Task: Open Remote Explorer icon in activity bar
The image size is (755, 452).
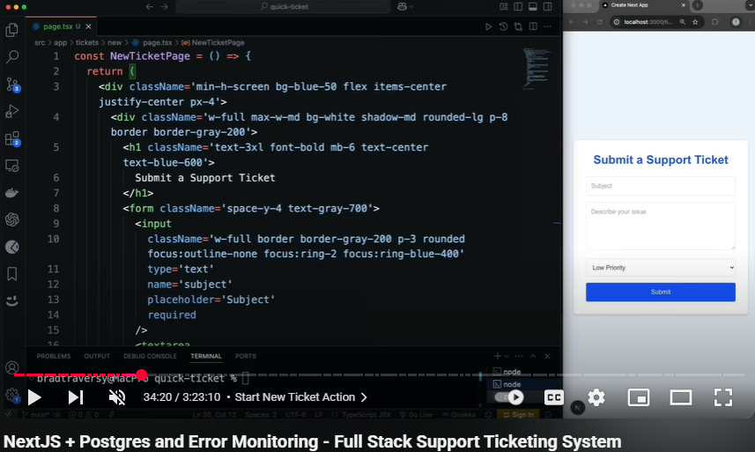Action: tap(12, 166)
